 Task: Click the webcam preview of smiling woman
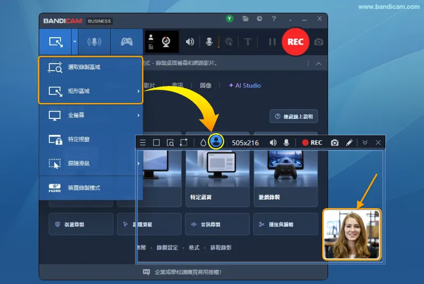tap(352, 235)
